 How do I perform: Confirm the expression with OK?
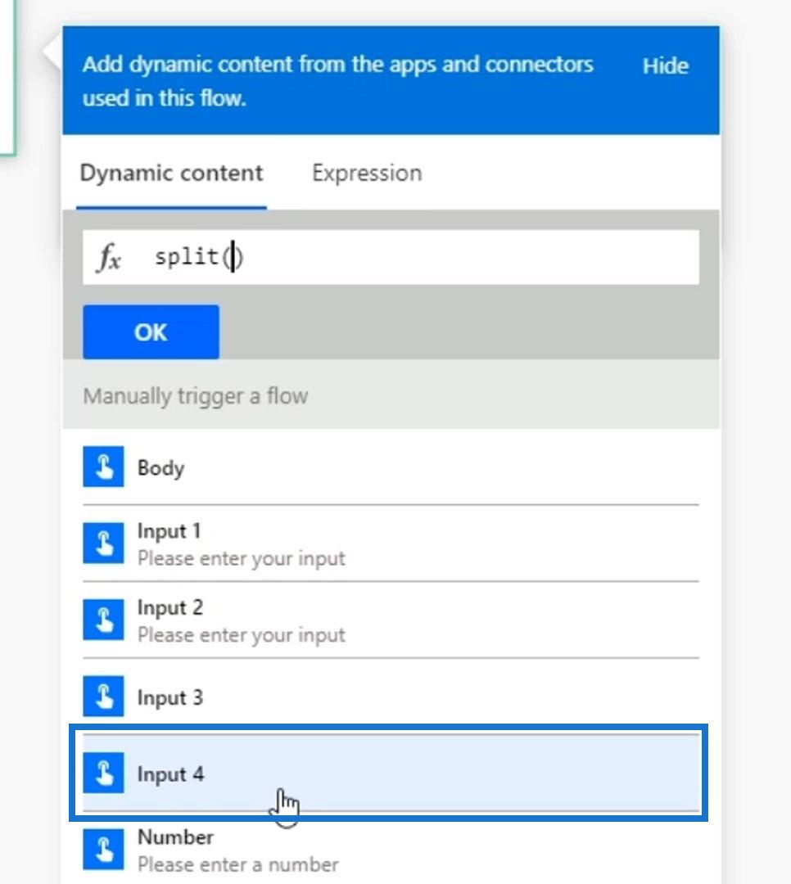151,332
